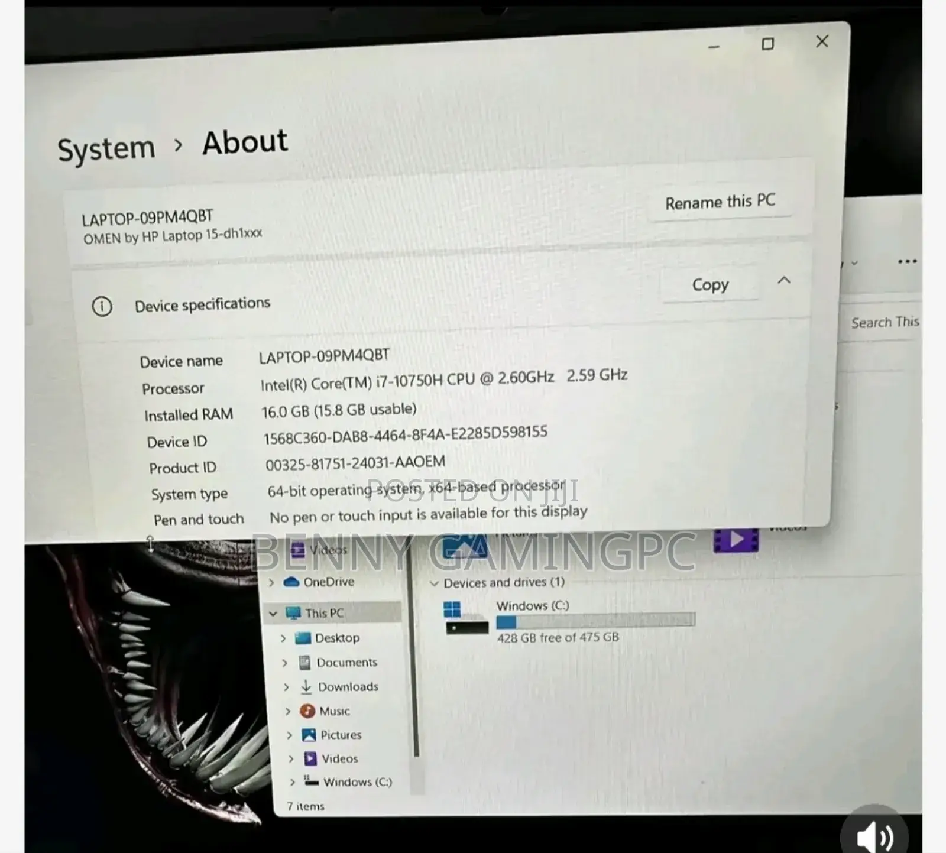This screenshot has width=946, height=853.
Task: Click the Pictures icon in the navigation tree
Action: pyautogui.click(x=309, y=735)
